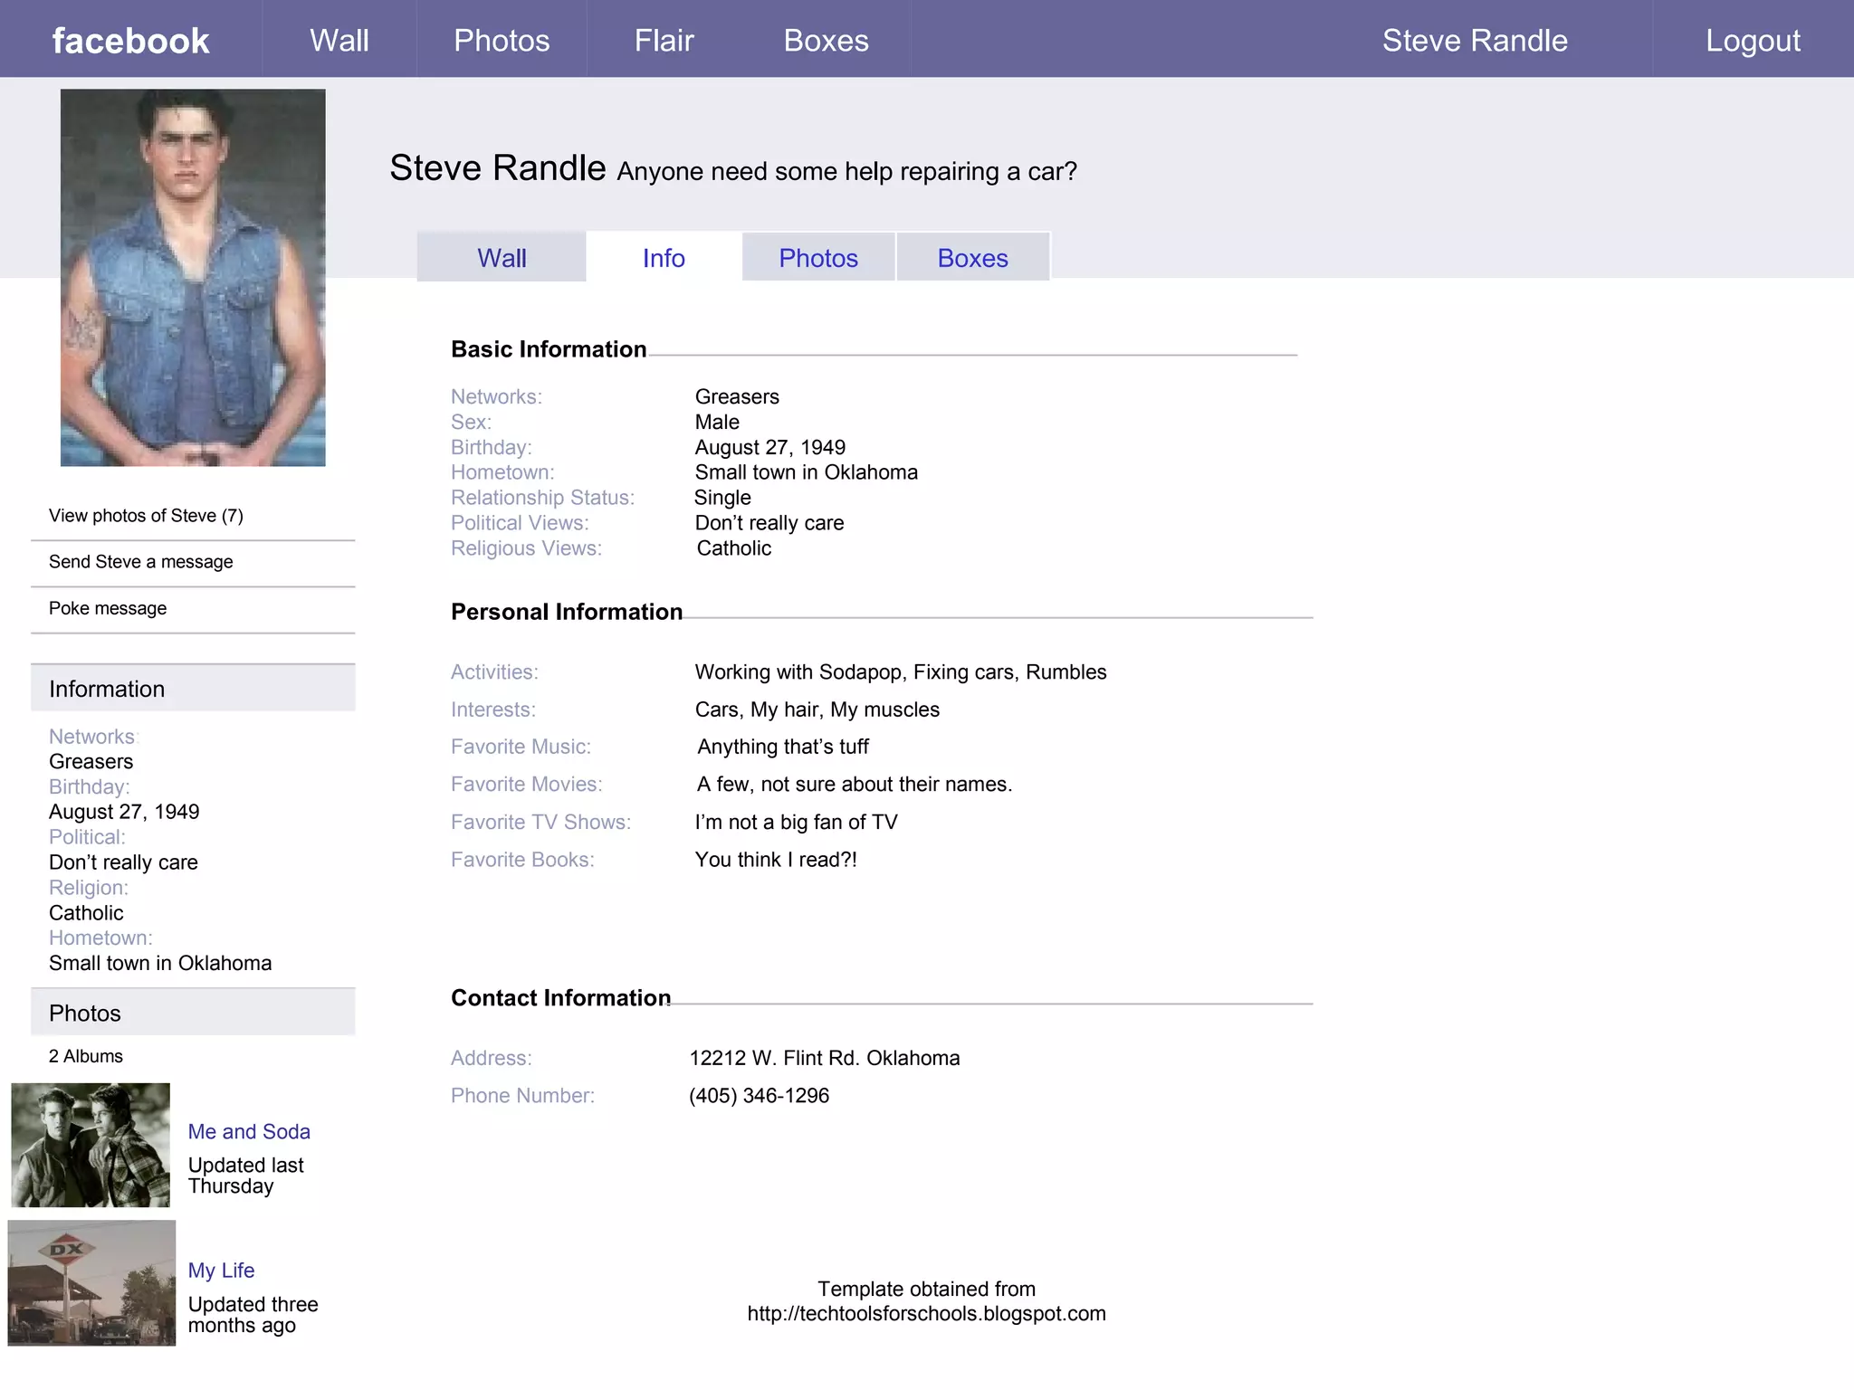Click Logout in the header
This screenshot has height=1390, width=1854.
coord(1753,41)
